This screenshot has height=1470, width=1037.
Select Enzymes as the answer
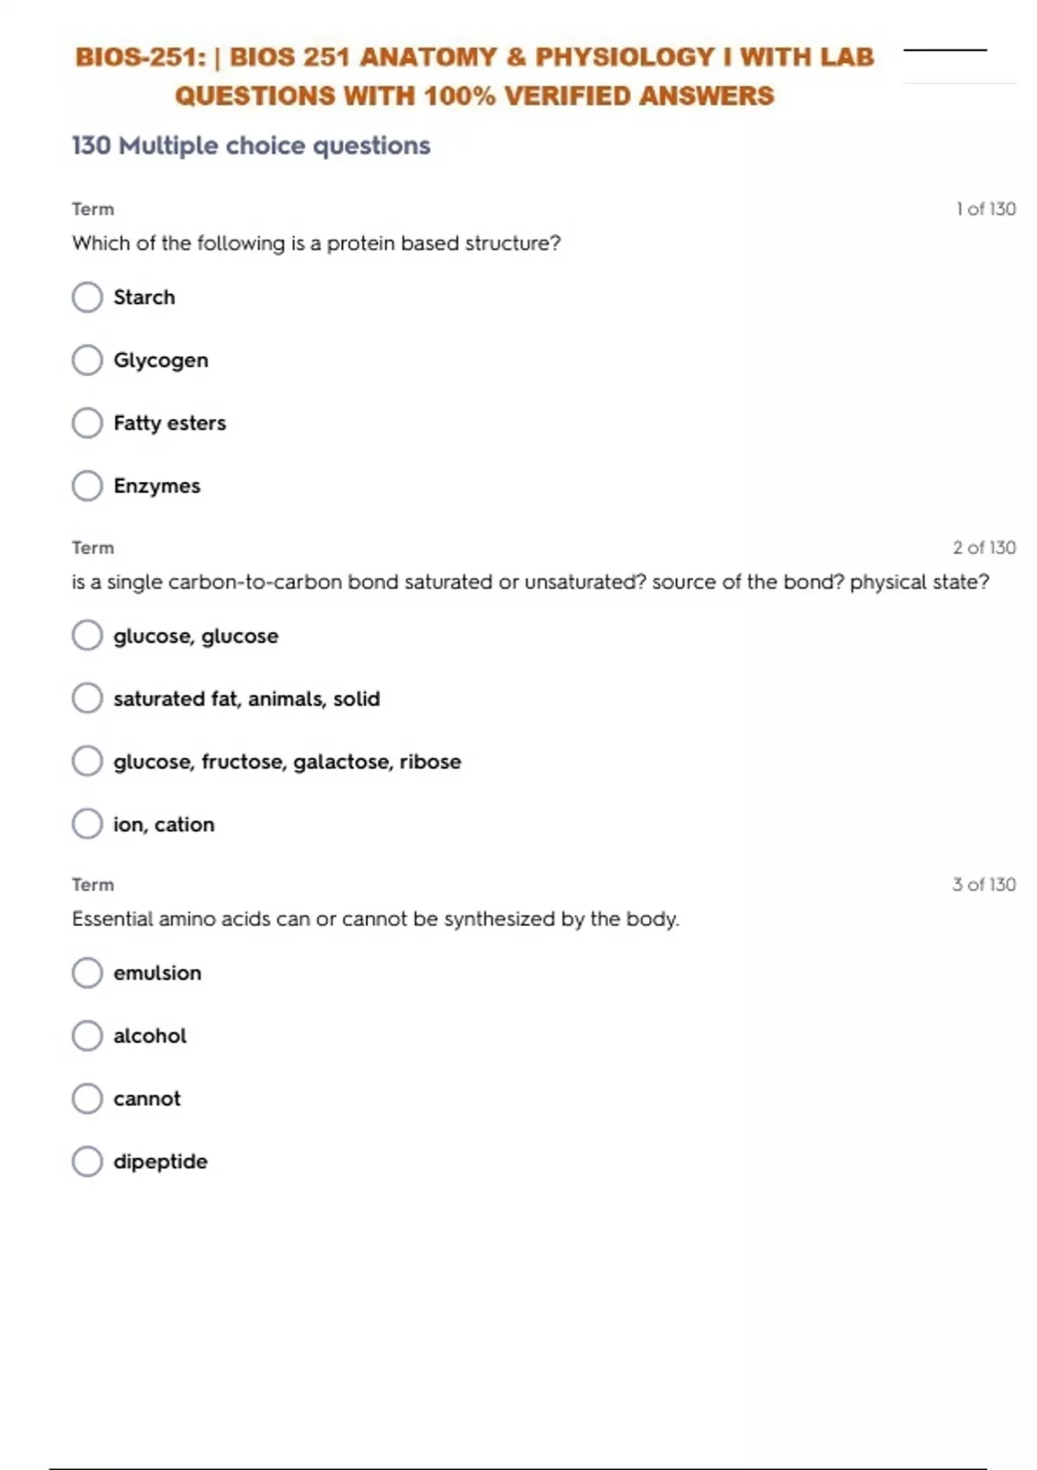point(87,486)
